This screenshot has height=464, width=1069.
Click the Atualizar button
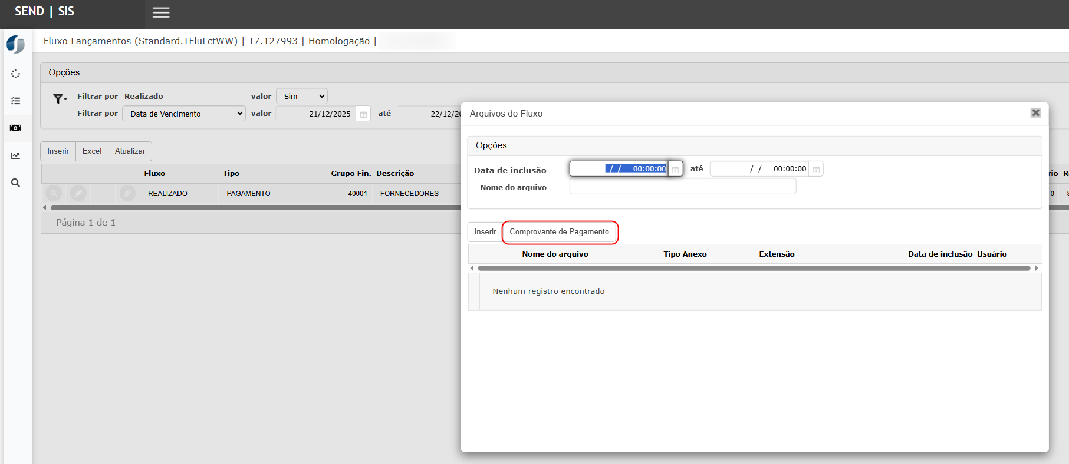130,151
